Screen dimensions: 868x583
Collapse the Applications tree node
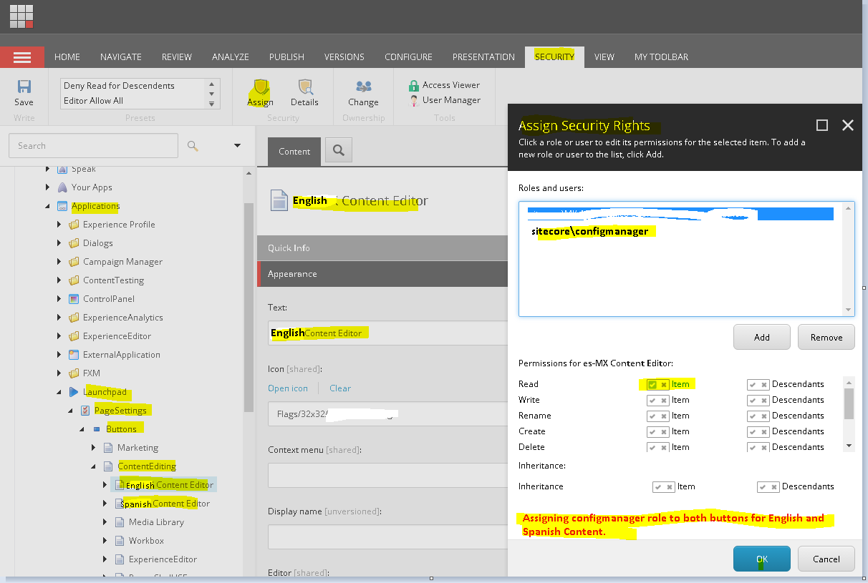click(x=48, y=206)
